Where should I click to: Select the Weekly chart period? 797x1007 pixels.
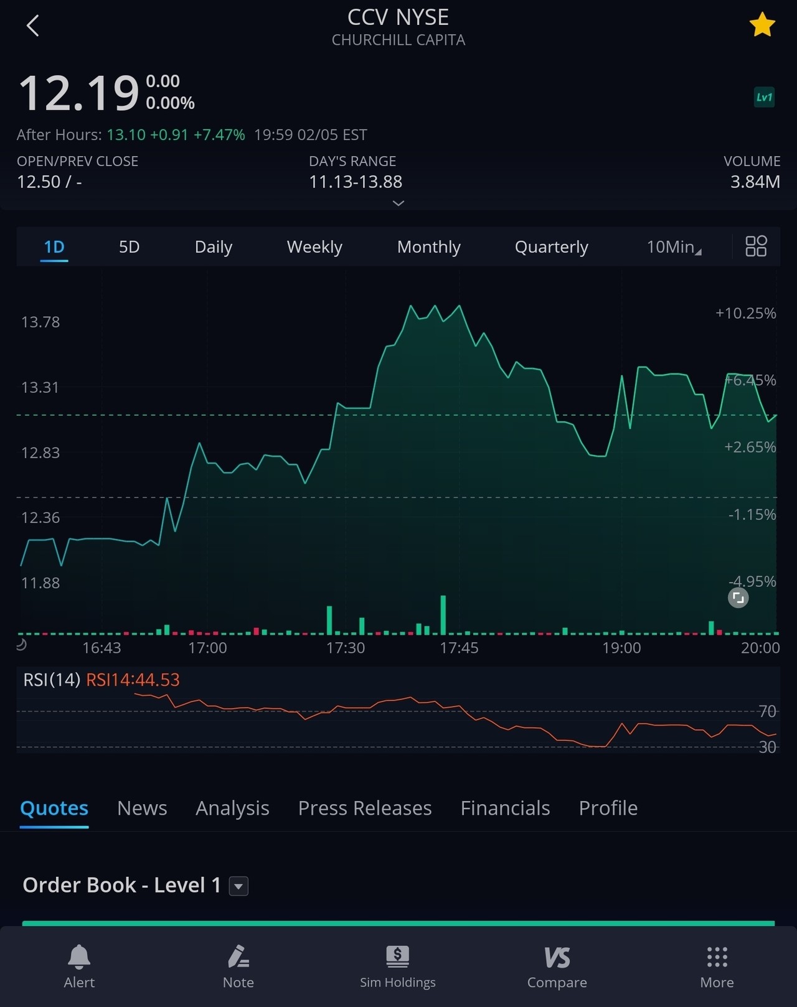coord(314,247)
